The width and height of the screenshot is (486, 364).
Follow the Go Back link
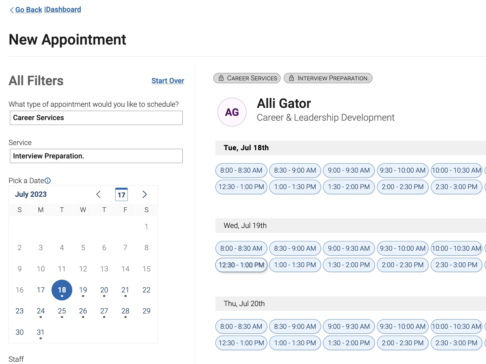click(29, 10)
